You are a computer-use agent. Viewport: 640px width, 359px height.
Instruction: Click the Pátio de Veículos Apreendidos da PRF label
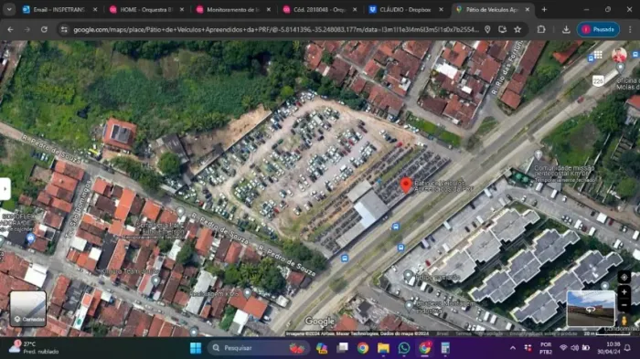click(x=443, y=185)
